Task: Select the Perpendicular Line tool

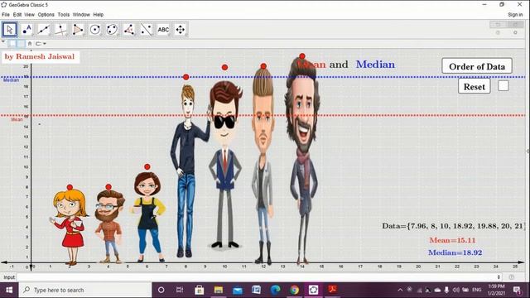Action: pos(60,30)
